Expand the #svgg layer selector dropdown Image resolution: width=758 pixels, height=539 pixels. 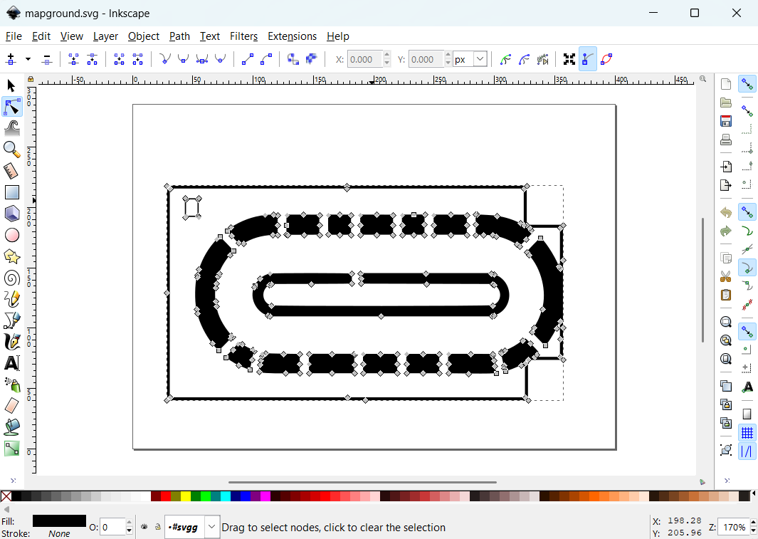pyautogui.click(x=212, y=528)
